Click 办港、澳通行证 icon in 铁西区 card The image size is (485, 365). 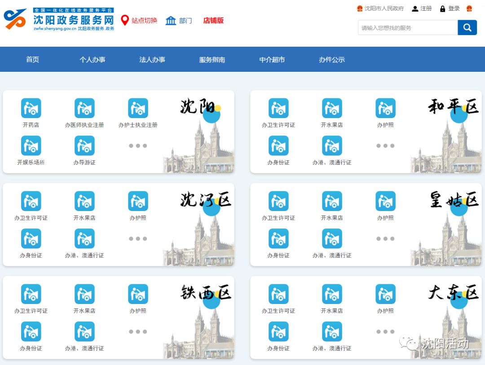click(x=84, y=331)
